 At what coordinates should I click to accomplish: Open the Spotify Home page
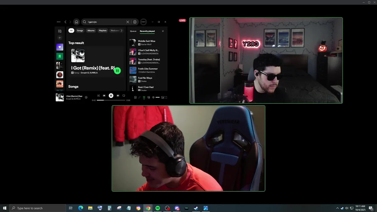pyautogui.click(x=76, y=22)
